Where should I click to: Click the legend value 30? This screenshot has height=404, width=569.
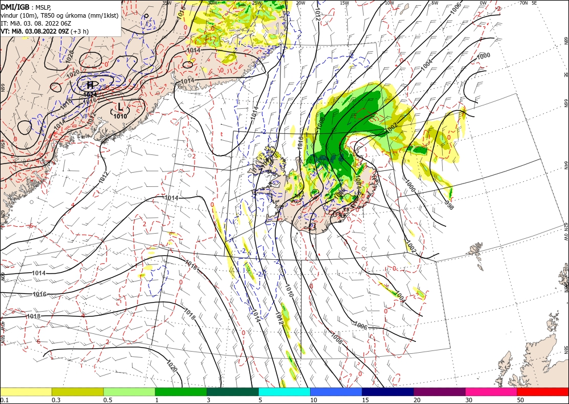click(x=469, y=400)
